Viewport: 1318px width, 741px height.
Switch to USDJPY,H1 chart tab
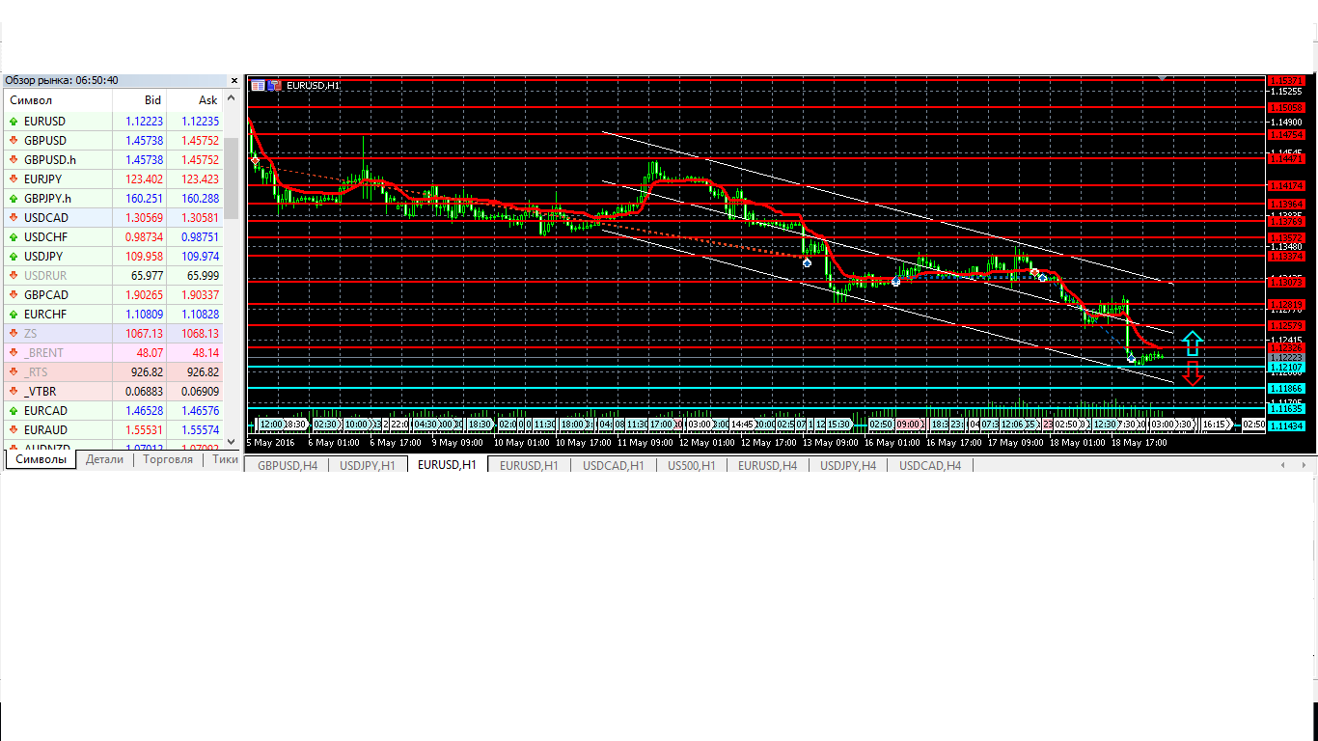pyautogui.click(x=368, y=465)
